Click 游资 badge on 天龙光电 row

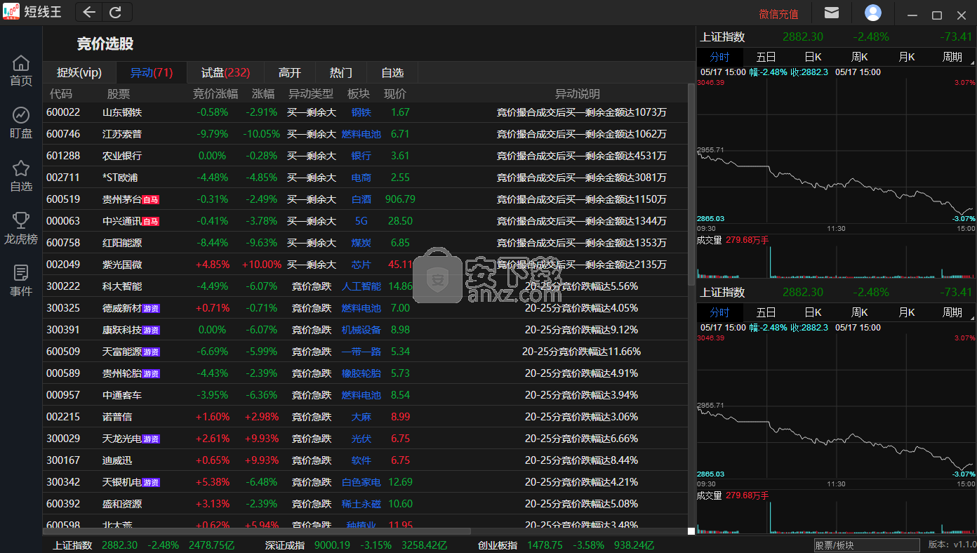(x=151, y=439)
